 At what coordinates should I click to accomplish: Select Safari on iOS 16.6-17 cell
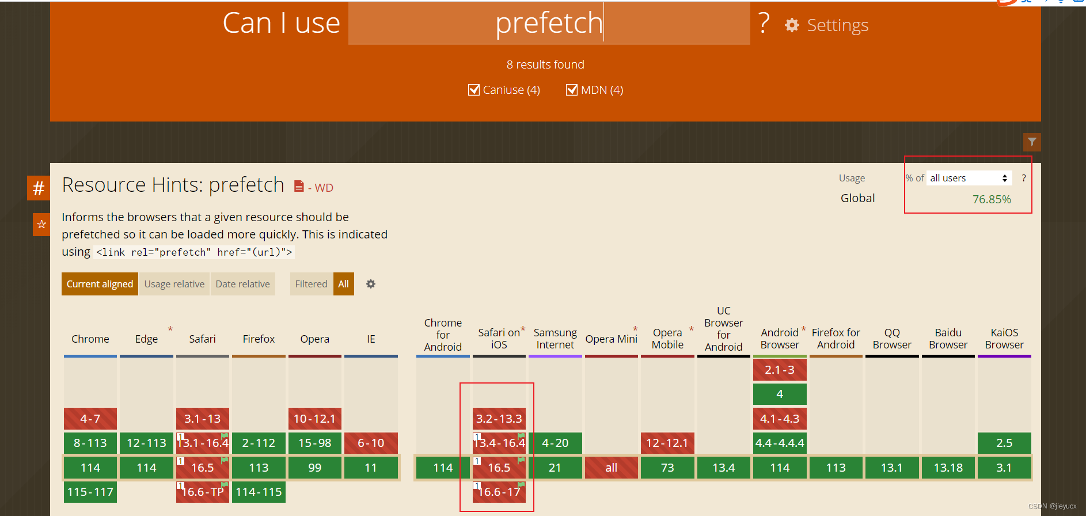click(x=499, y=492)
